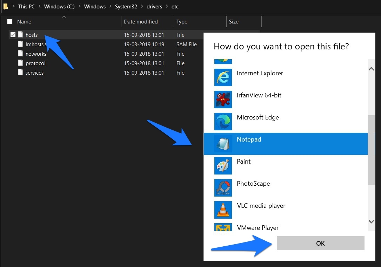The height and width of the screenshot is (267, 381).
Task: Sort by Date modified column
Action: (x=141, y=22)
